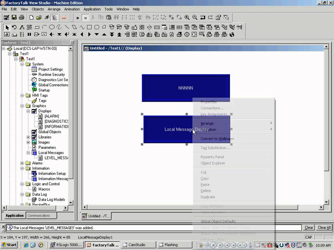Open the Objects menu
This screenshot has width=334, height=250.
tap(38, 9)
